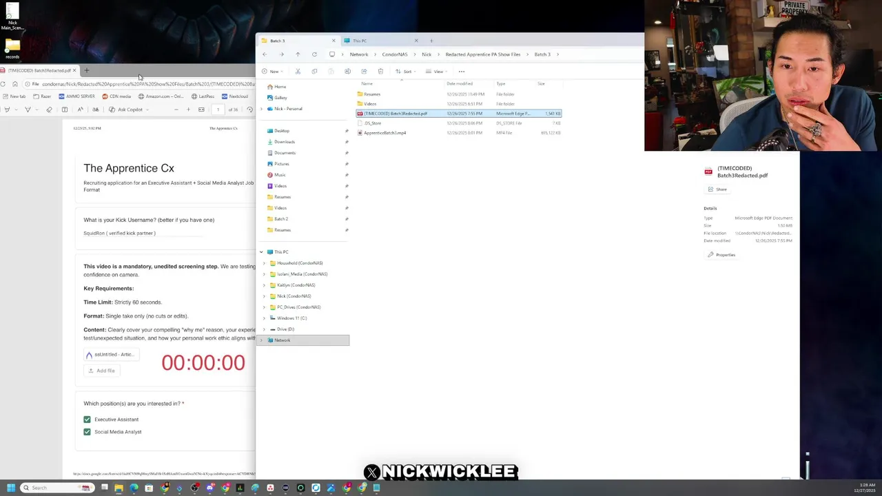This screenshot has width=882, height=496.
Task: Expand Household (CondorNAS) drive in tree
Action: [264, 263]
